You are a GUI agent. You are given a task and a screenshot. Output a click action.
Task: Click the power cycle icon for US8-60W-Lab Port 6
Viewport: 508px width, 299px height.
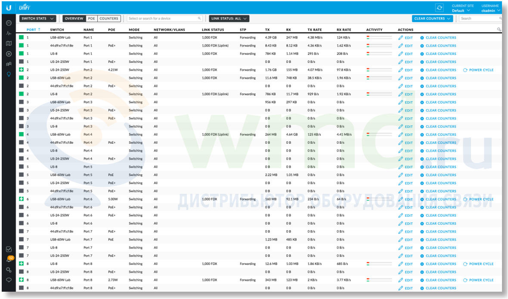tap(465, 199)
